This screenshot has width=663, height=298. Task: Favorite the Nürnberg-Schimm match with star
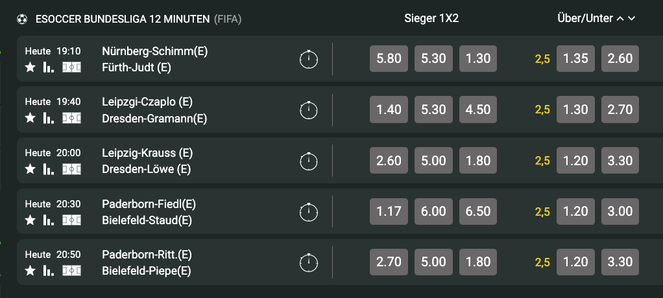pos(30,67)
